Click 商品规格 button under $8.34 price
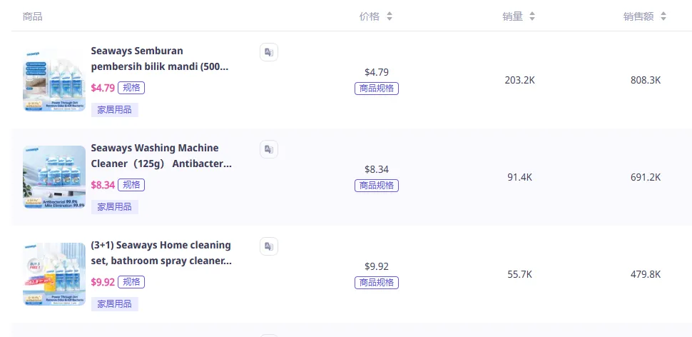This screenshot has height=337, width=692. (x=377, y=186)
